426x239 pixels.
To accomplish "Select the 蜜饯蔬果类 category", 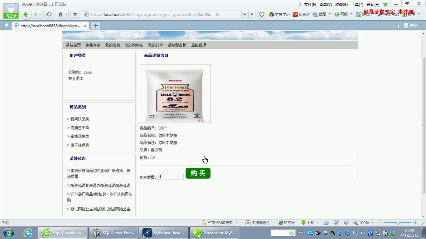I will pyautogui.click(x=80, y=136).
